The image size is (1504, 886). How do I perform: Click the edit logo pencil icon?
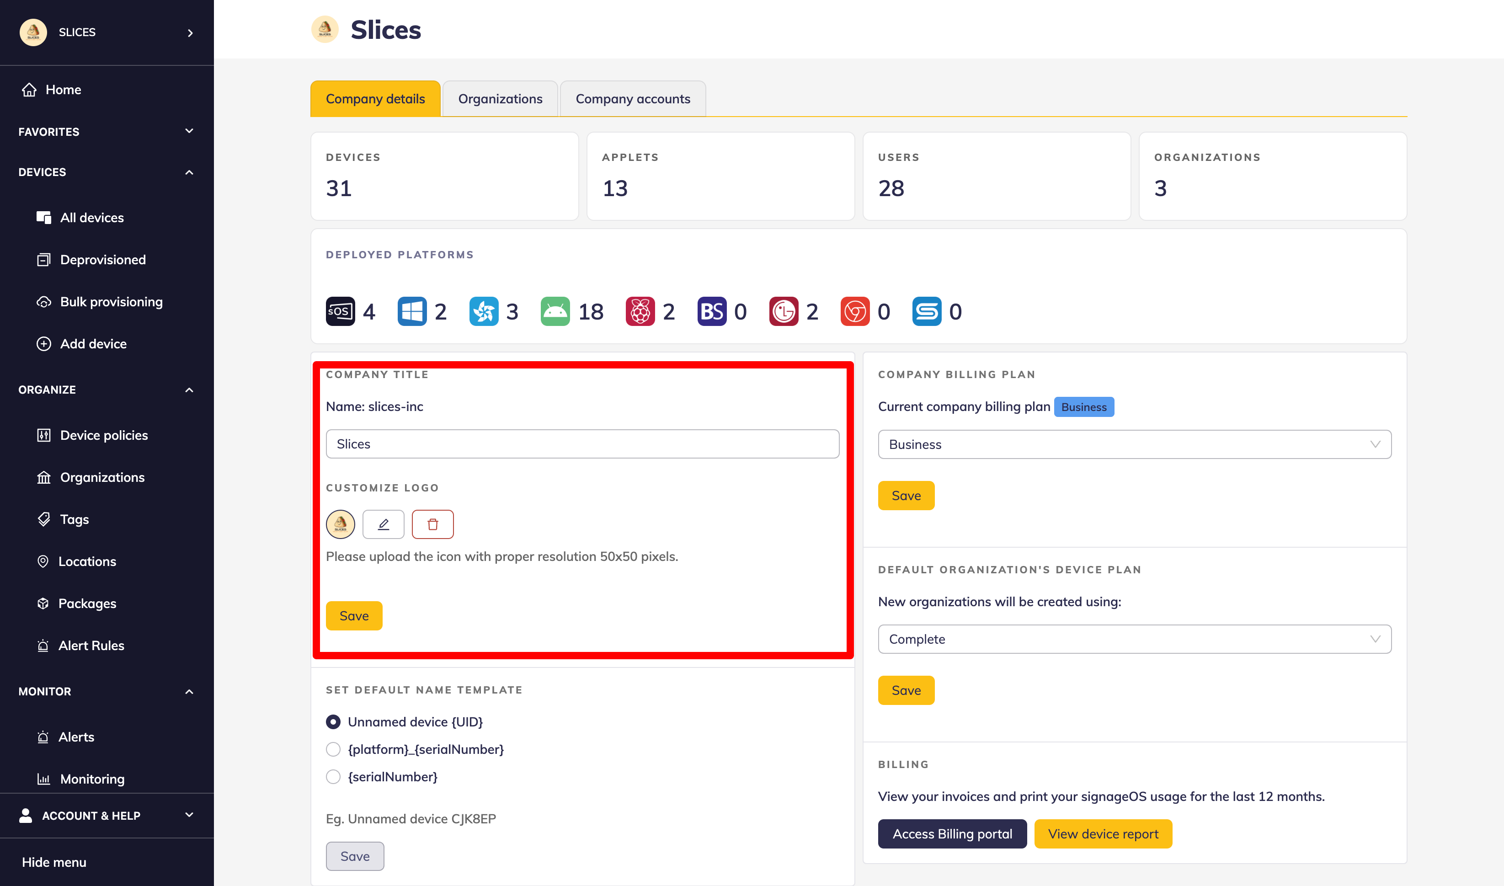tap(383, 524)
